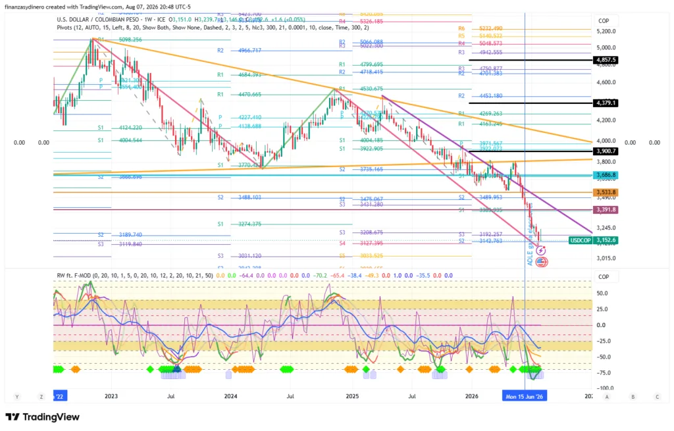Click the R1 4684.393 pivot label
The height and width of the screenshot is (431, 674).
239,75
